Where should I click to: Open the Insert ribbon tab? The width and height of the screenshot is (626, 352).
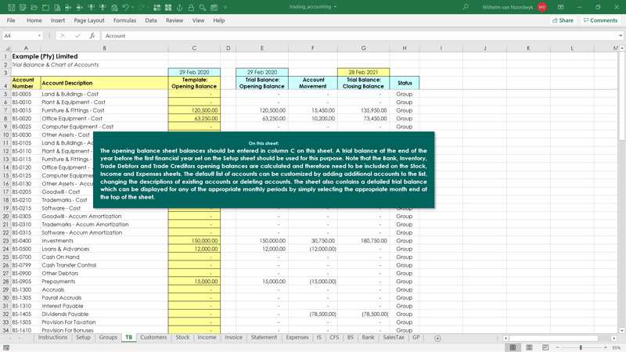[x=57, y=20]
